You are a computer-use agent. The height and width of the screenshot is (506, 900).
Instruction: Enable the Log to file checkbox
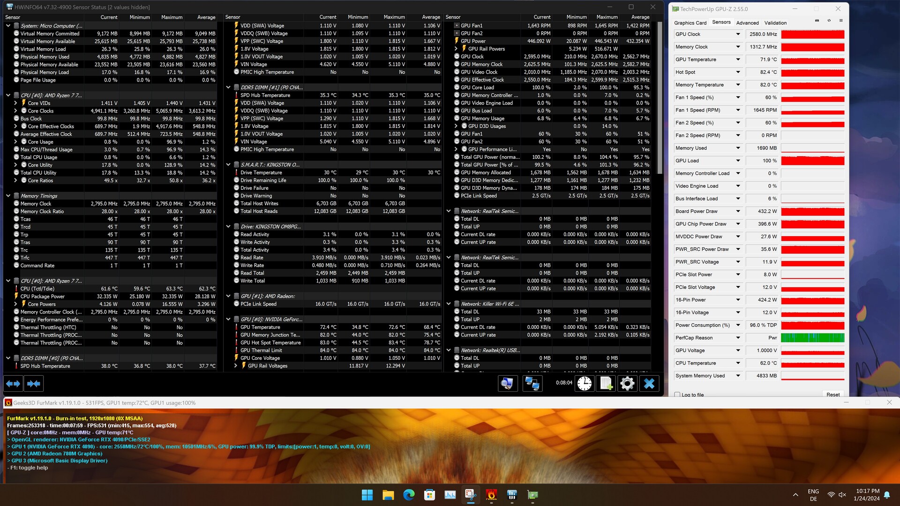click(677, 394)
